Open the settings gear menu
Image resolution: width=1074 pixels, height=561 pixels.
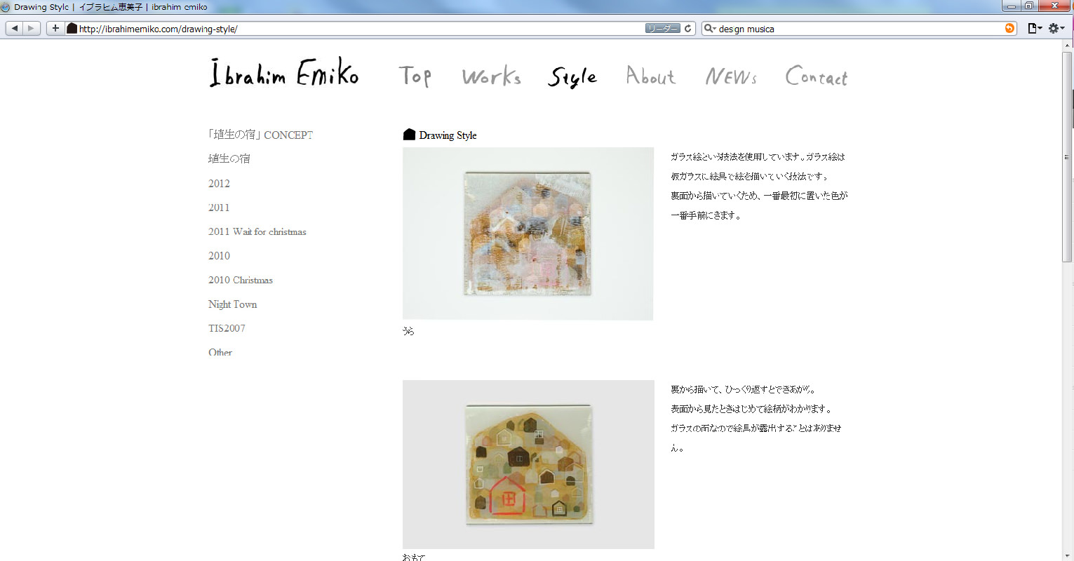click(1056, 28)
